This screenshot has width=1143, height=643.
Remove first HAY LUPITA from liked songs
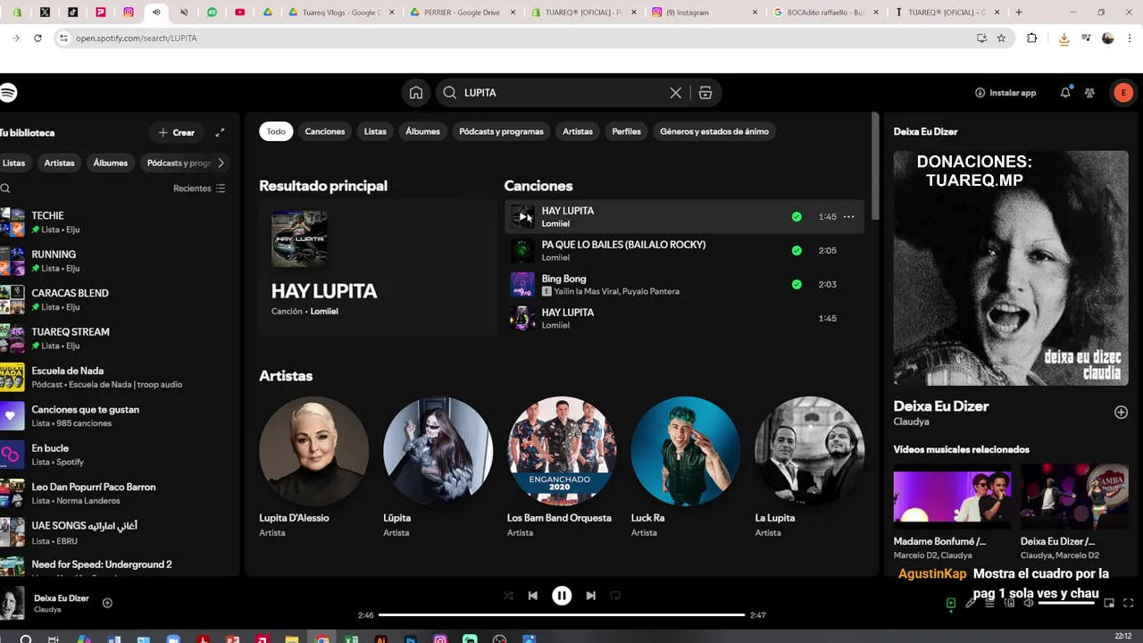coord(797,216)
